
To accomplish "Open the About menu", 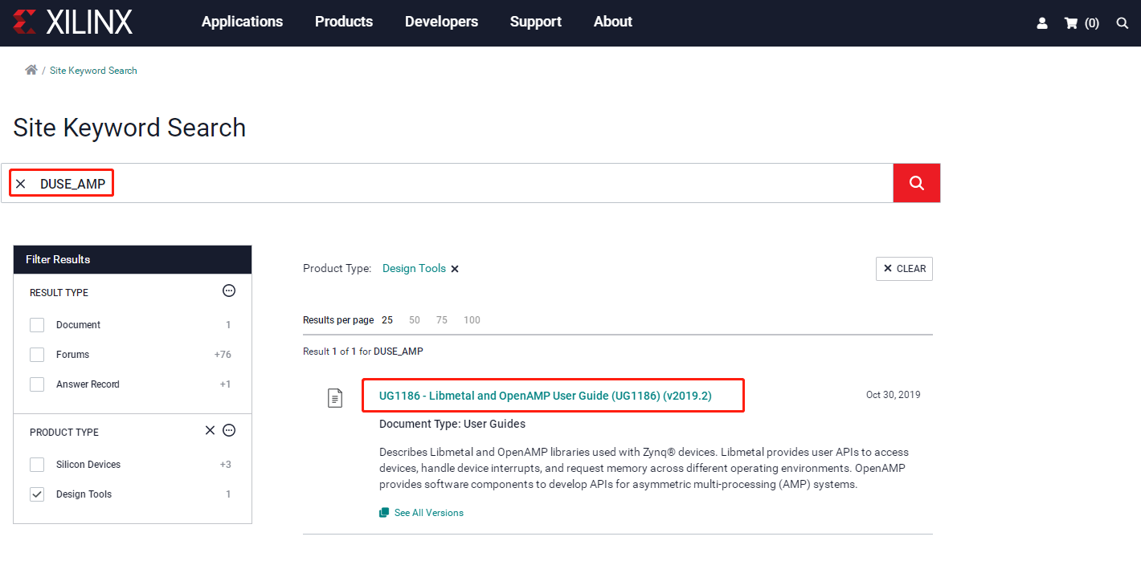I will click(613, 22).
